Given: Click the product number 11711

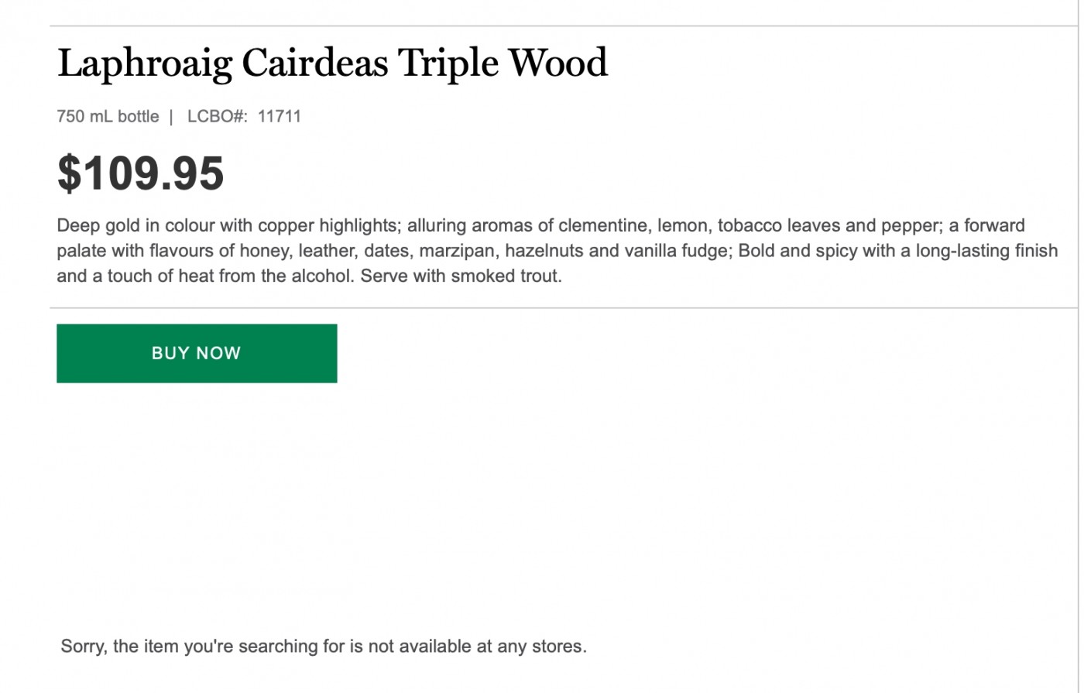Looking at the screenshot, I should point(280,117).
